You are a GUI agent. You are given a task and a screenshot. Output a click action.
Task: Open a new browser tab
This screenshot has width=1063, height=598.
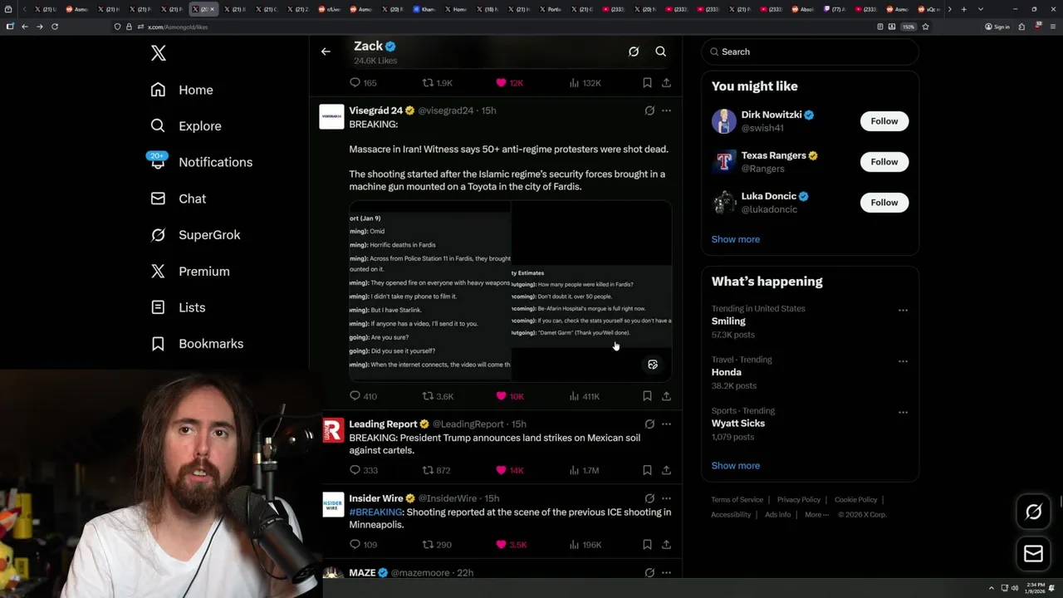(x=963, y=9)
